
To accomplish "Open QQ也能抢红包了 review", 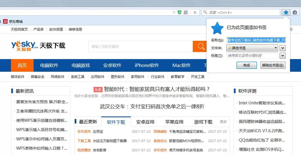I will point(262,140).
